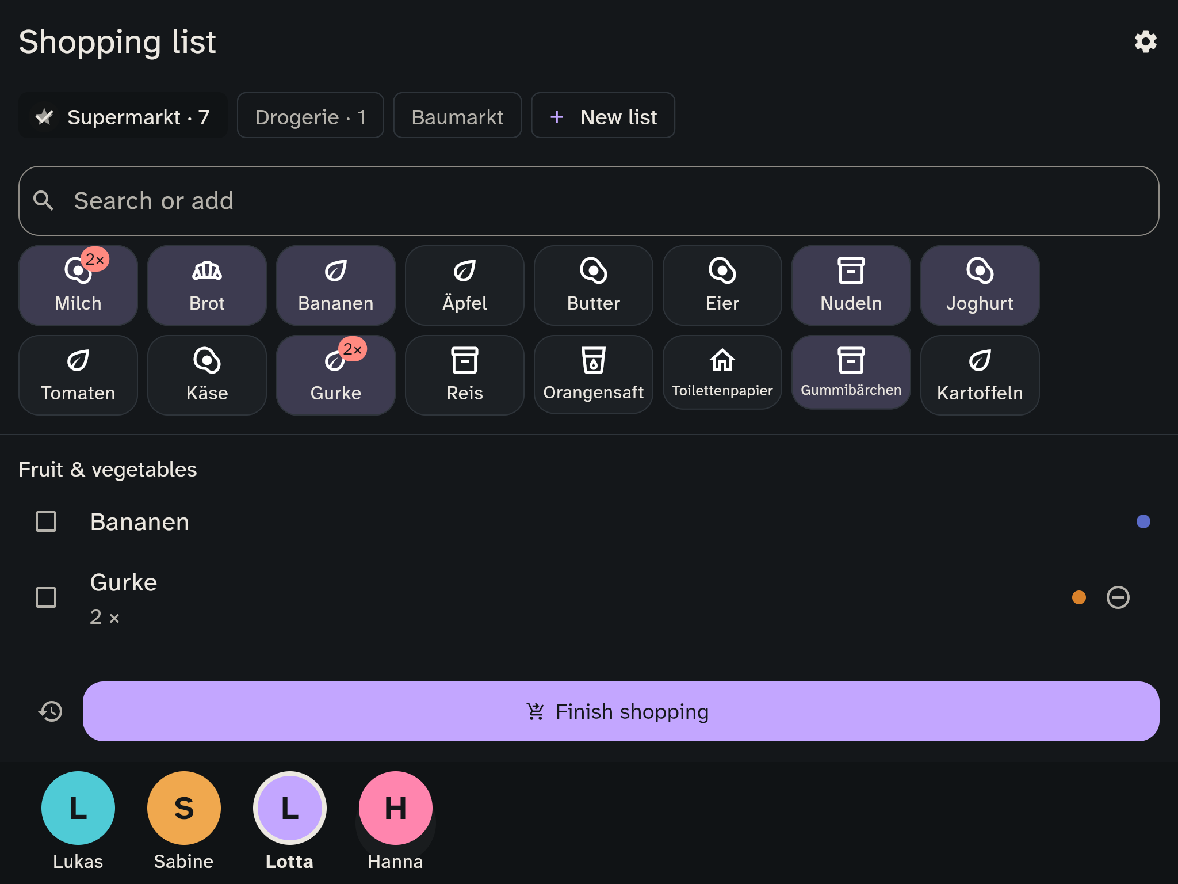1178x884 pixels.
Task: Click the blue dot beside Bananen
Action: (x=1143, y=521)
